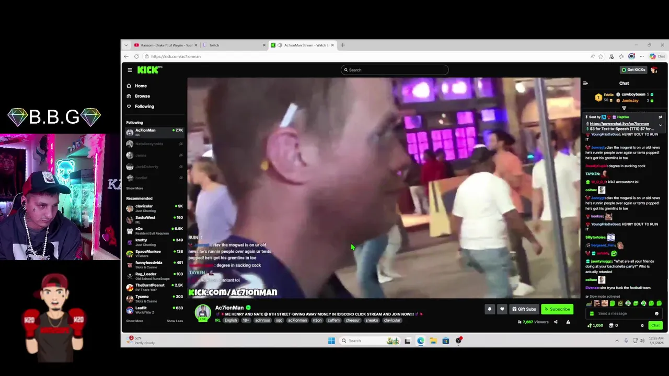This screenshot has height=376, width=669.
Task: Click the gift icon in chat input
Action: click(x=592, y=314)
